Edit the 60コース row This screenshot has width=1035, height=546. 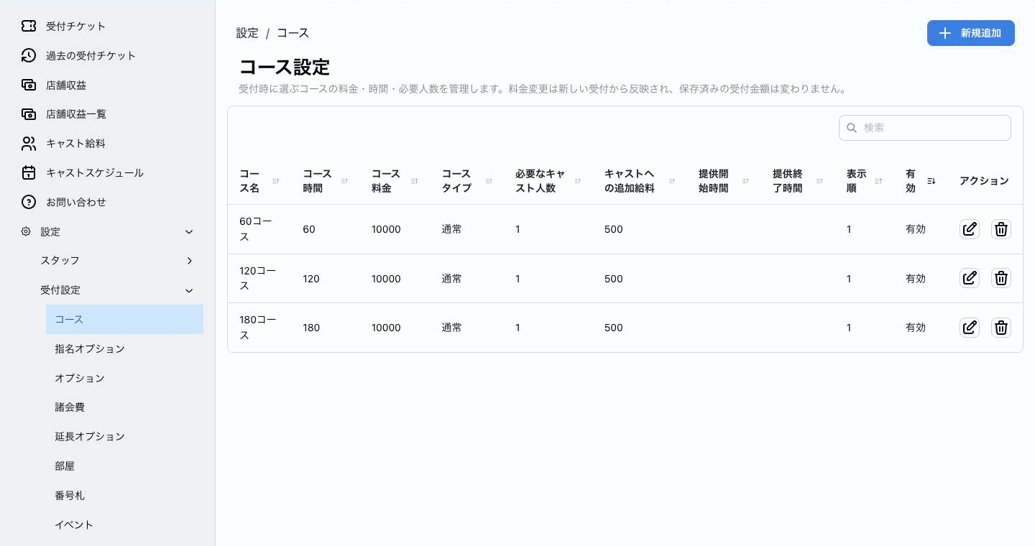click(970, 229)
